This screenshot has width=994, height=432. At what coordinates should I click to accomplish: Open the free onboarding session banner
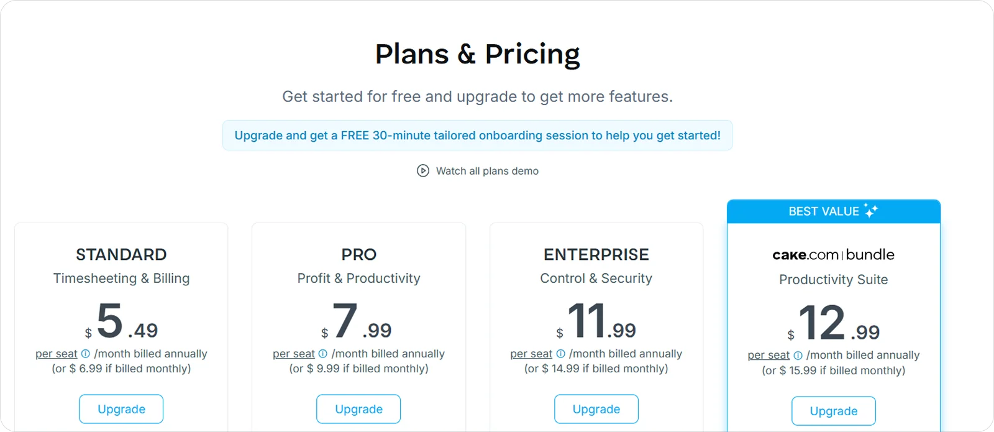(x=477, y=135)
